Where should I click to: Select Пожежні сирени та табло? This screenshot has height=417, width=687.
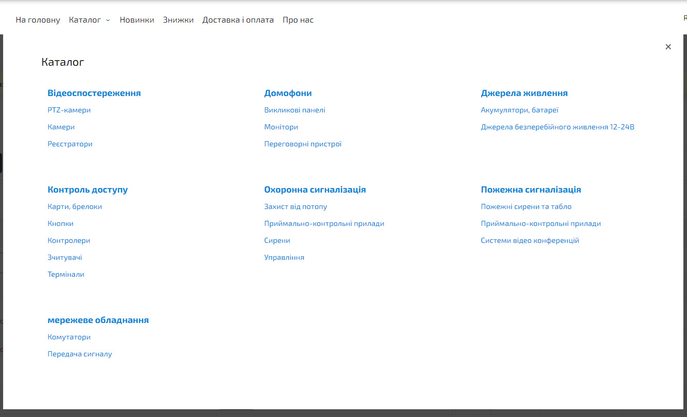[526, 206]
